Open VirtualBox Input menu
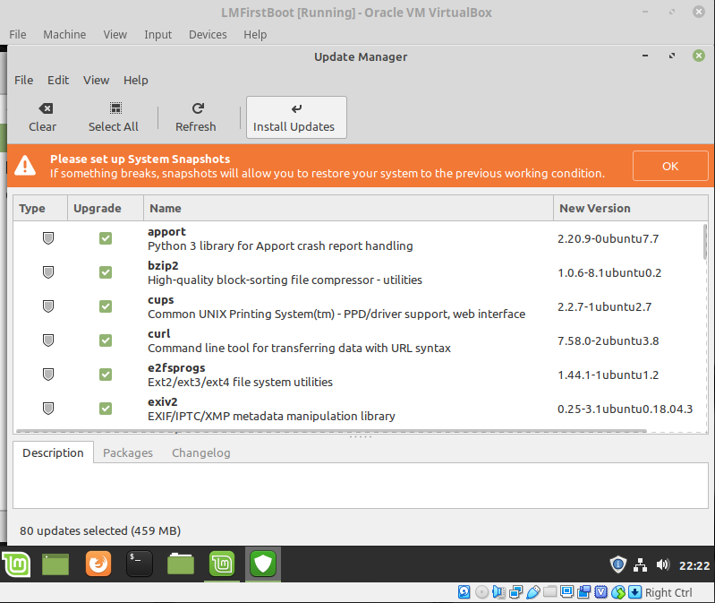 pyautogui.click(x=157, y=35)
